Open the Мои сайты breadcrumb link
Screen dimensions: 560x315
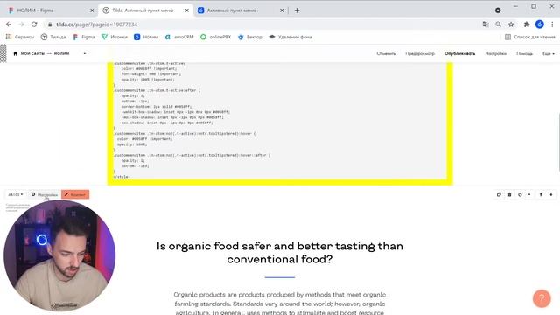point(32,53)
